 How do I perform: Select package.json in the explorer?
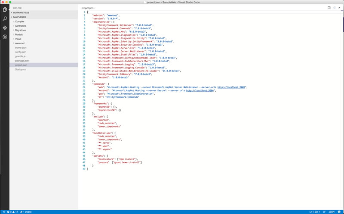click(22, 61)
